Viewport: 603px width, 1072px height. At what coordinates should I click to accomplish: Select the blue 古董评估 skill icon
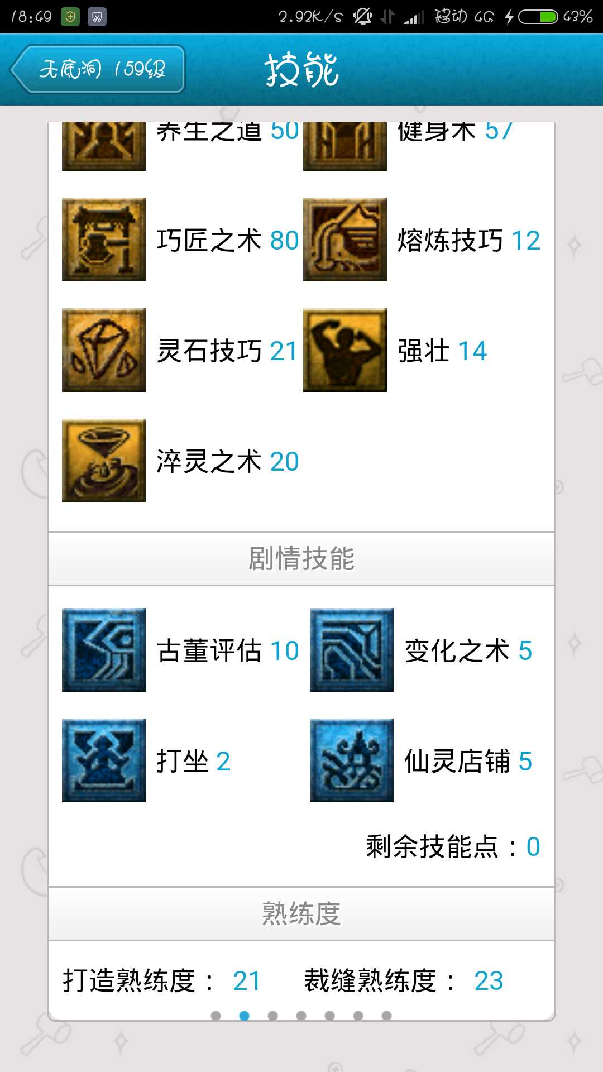pyautogui.click(x=104, y=650)
